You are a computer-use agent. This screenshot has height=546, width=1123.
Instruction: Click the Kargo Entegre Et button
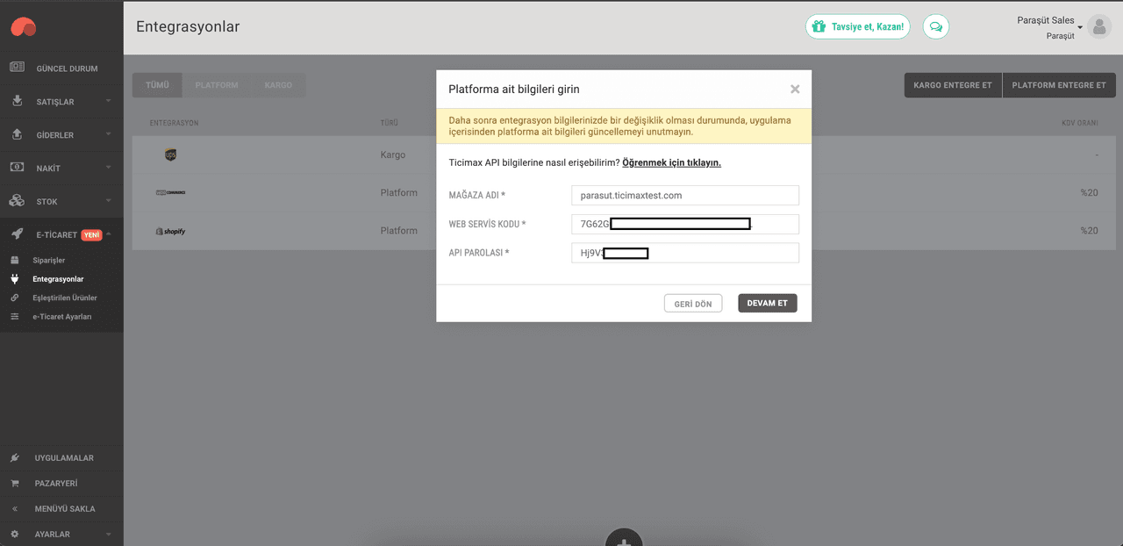(x=953, y=85)
